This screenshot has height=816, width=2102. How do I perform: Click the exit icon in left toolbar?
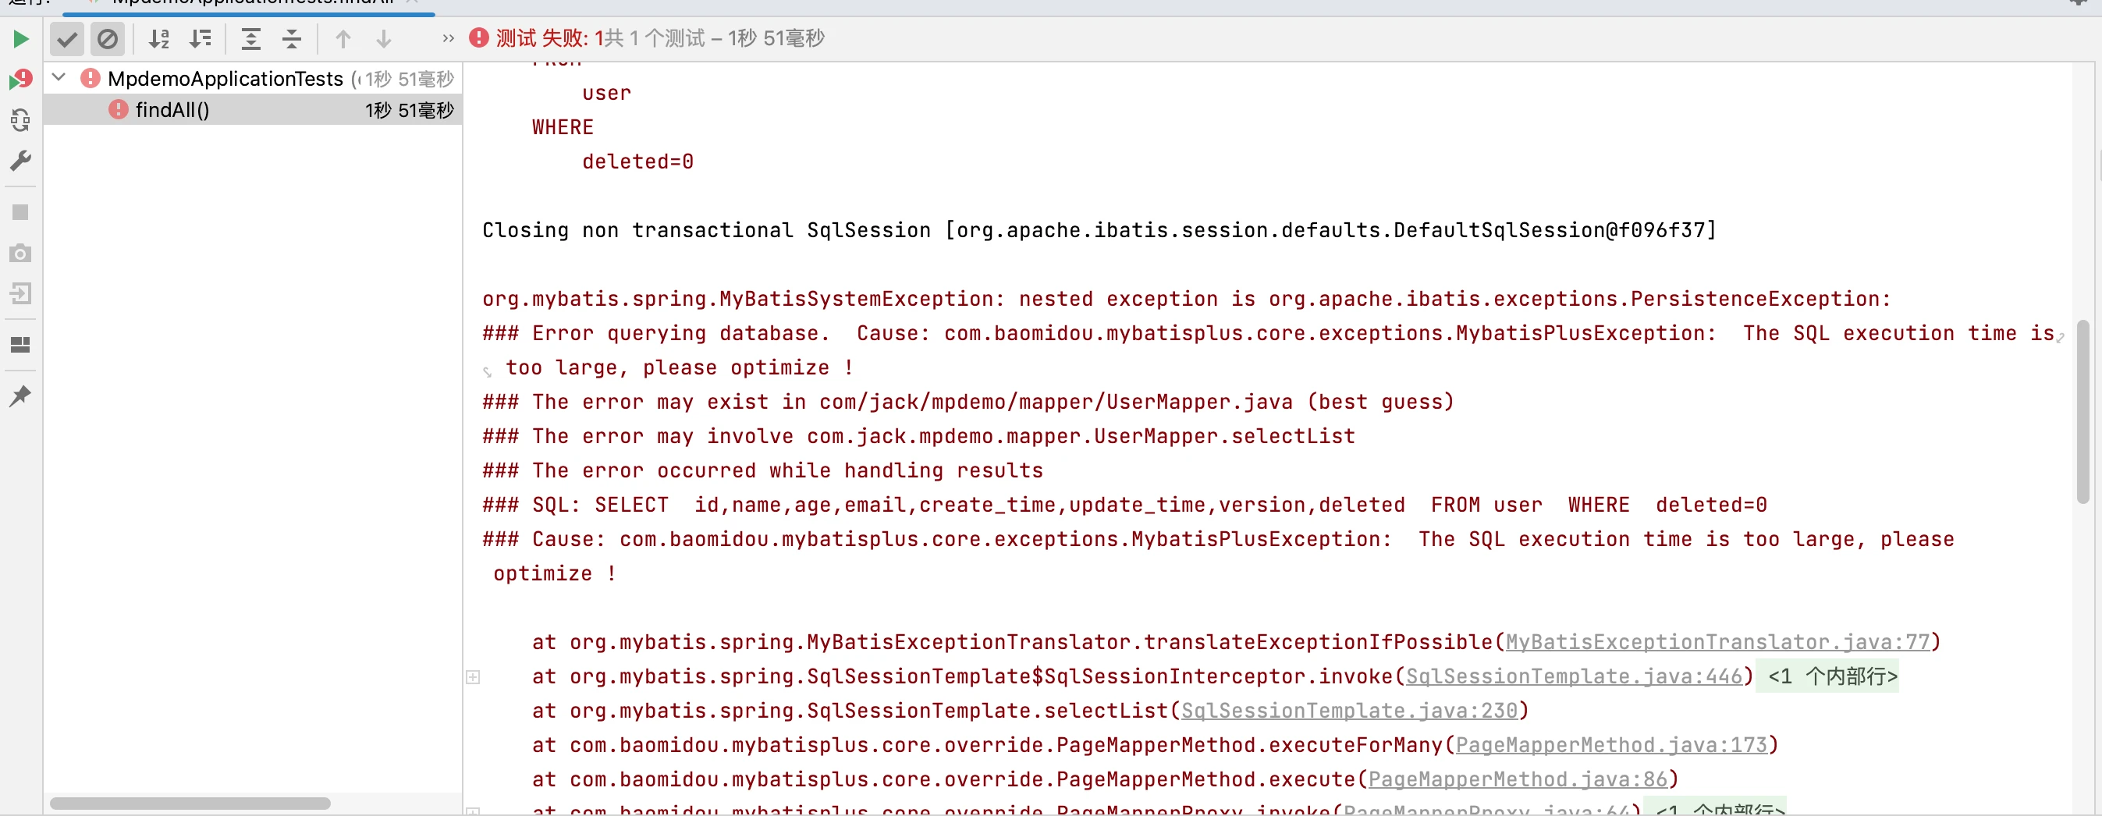20,293
